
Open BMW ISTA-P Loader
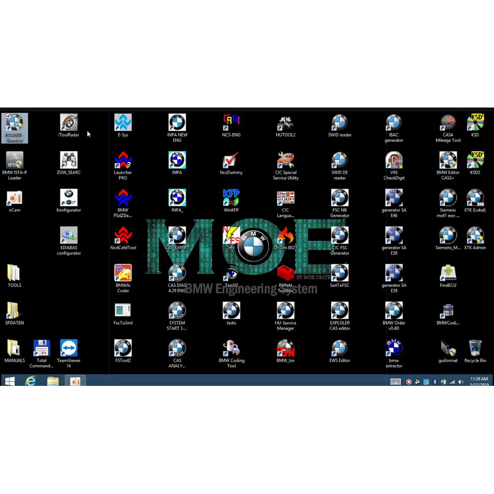pyautogui.click(x=15, y=166)
